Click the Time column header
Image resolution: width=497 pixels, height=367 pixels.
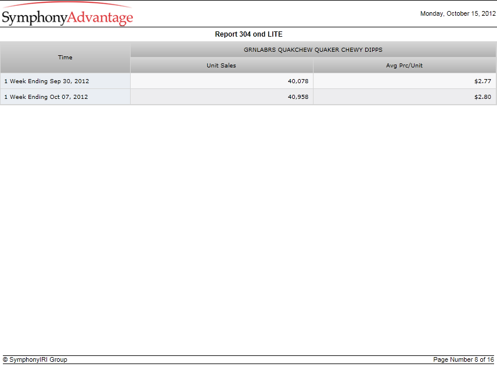pyautogui.click(x=65, y=58)
